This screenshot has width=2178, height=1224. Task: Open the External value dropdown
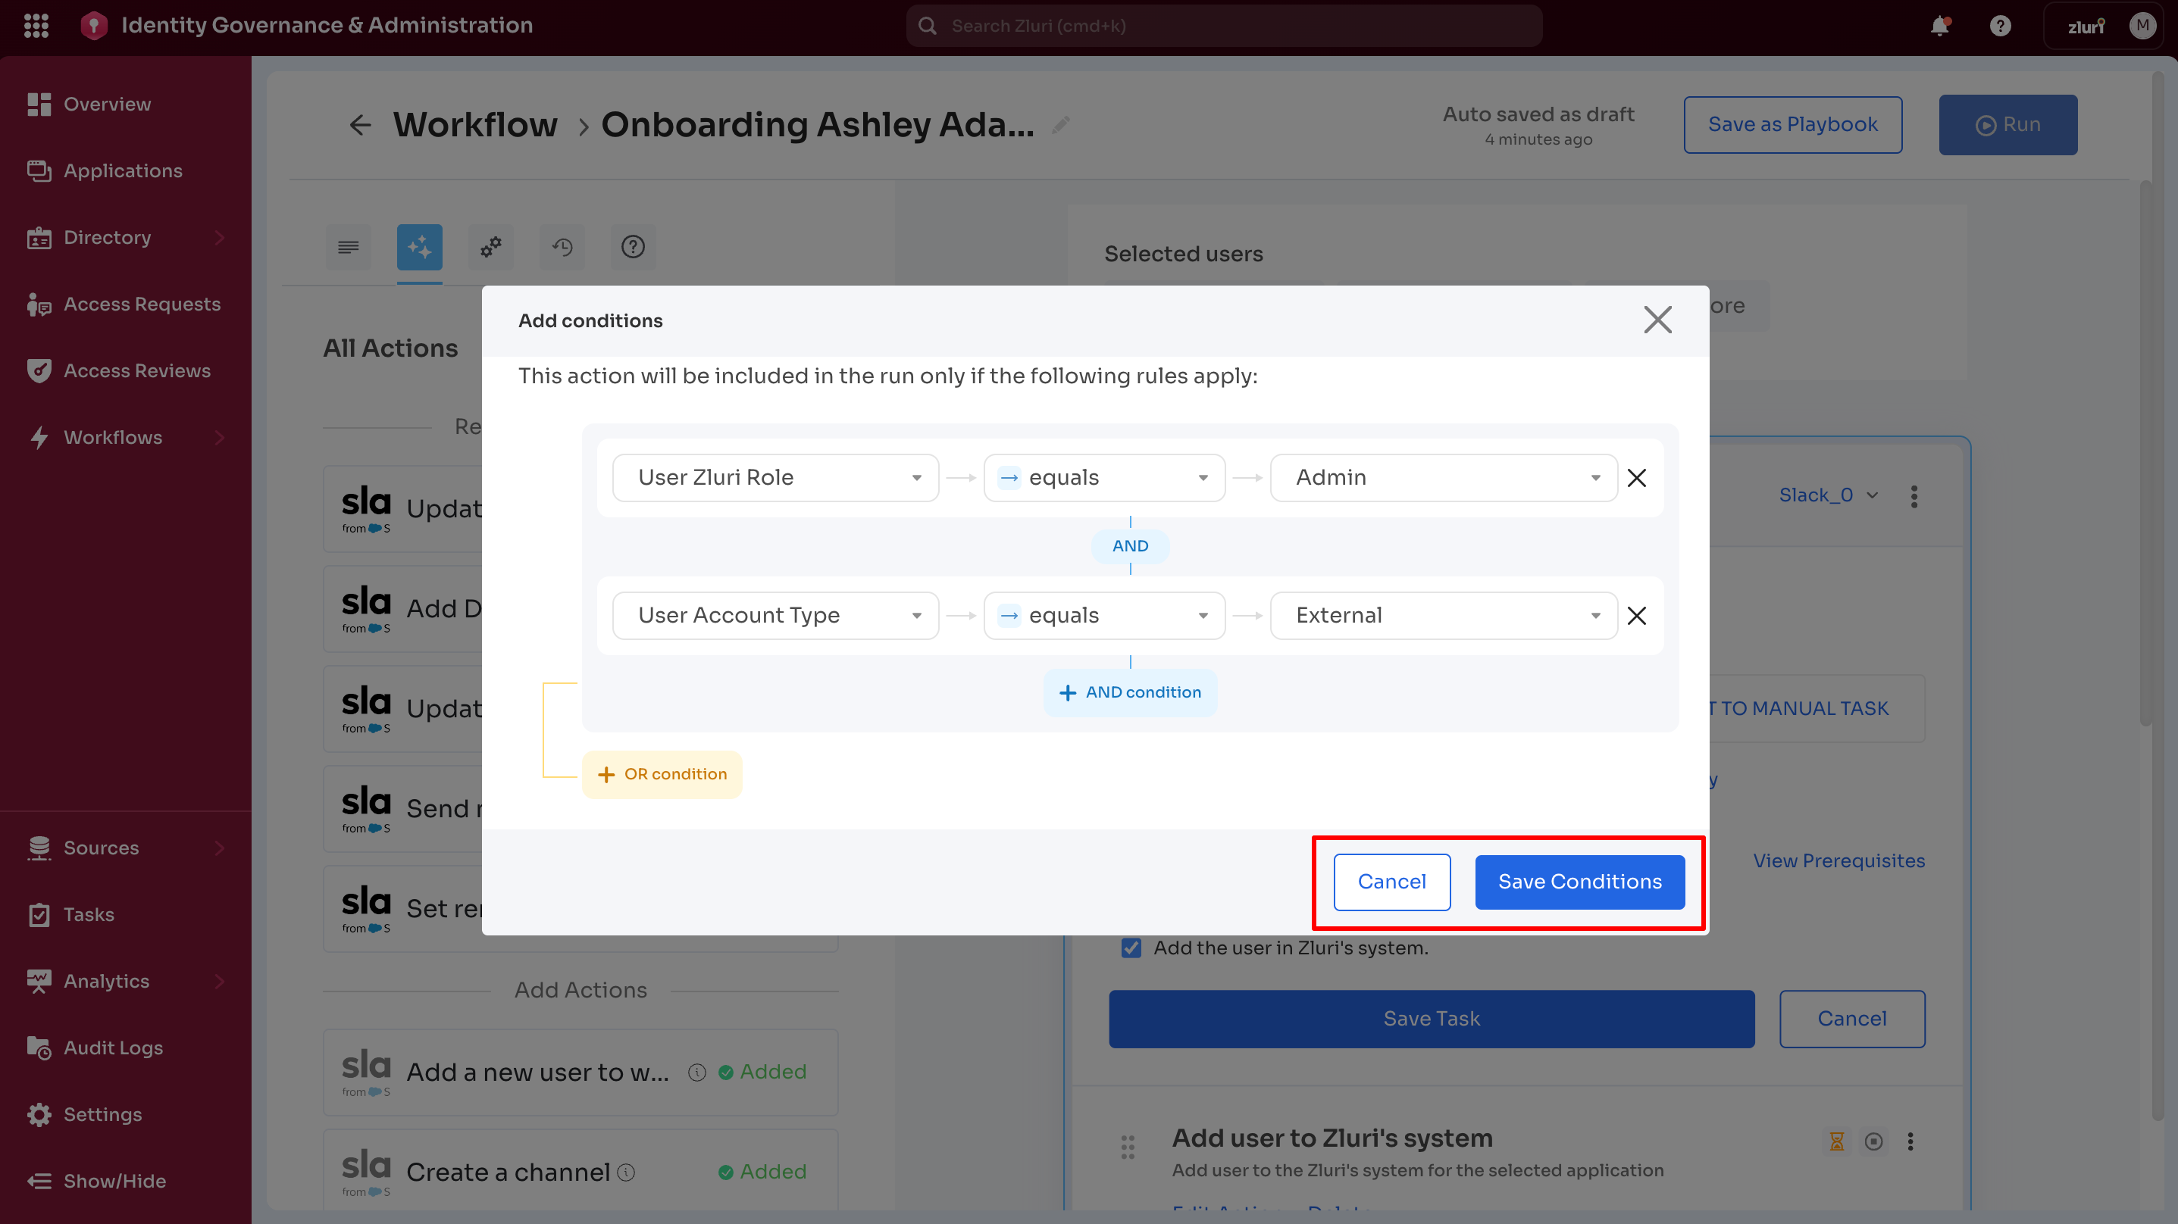(x=1443, y=617)
